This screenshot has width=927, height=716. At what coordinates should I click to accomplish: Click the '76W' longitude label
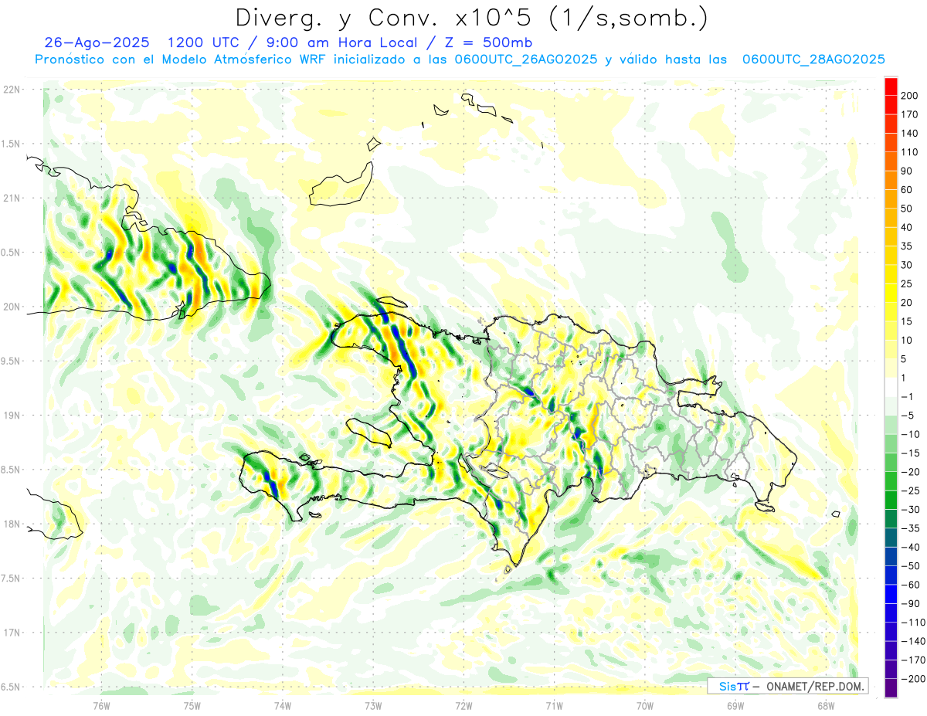tap(101, 705)
